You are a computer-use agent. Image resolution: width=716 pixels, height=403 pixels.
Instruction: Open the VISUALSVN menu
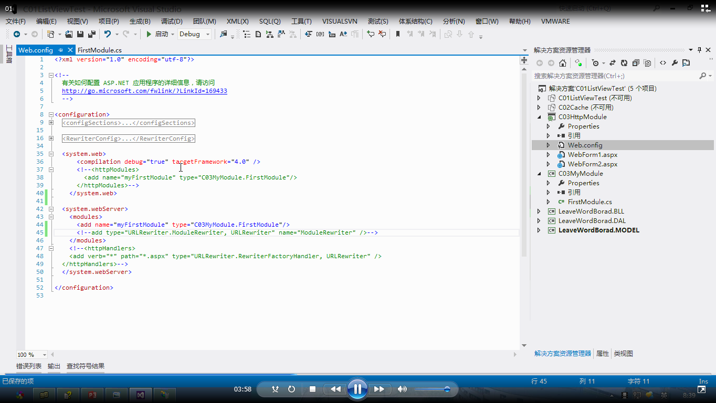(340, 22)
